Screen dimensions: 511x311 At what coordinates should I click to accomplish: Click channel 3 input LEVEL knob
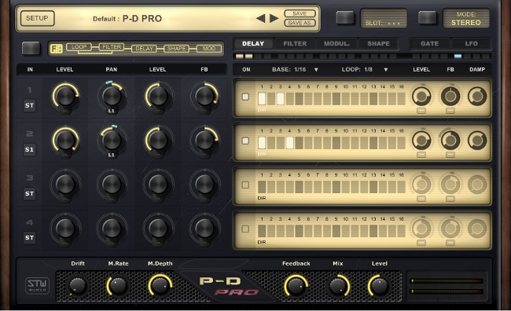tap(65, 184)
